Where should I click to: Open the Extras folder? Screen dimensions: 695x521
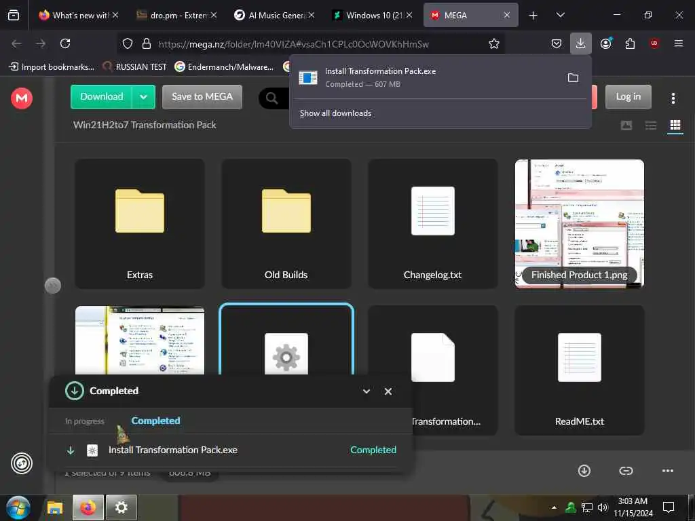point(140,224)
